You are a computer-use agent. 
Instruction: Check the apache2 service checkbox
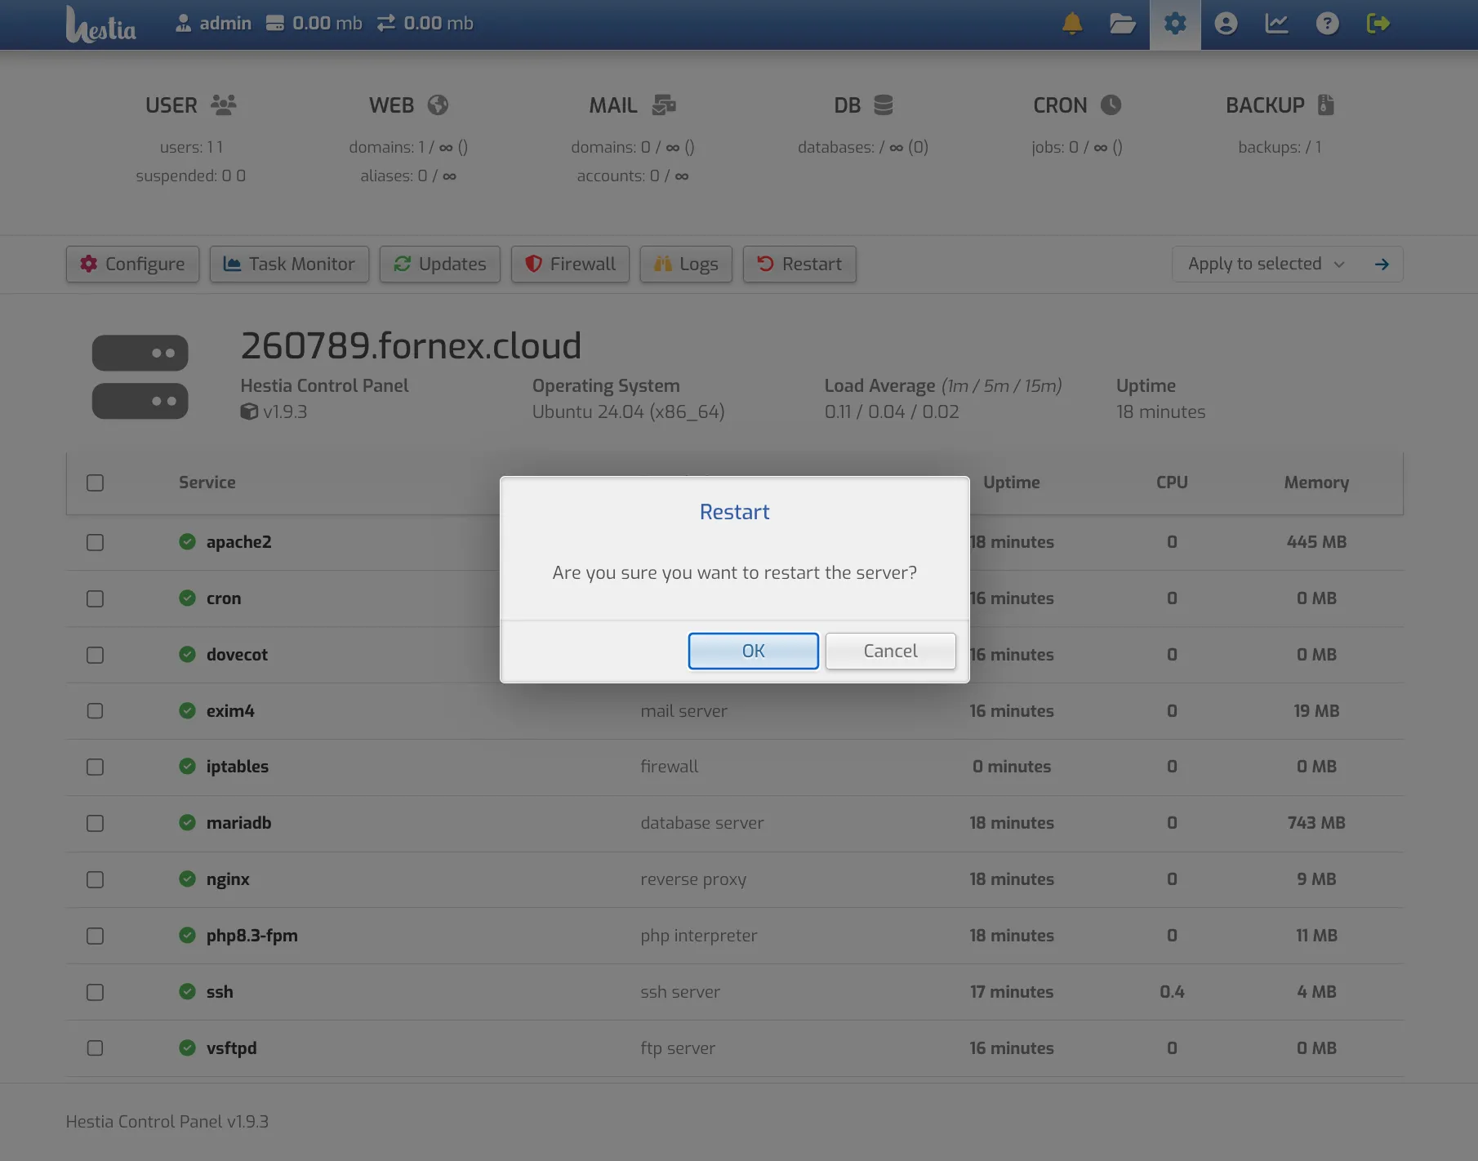coord(96,542)
